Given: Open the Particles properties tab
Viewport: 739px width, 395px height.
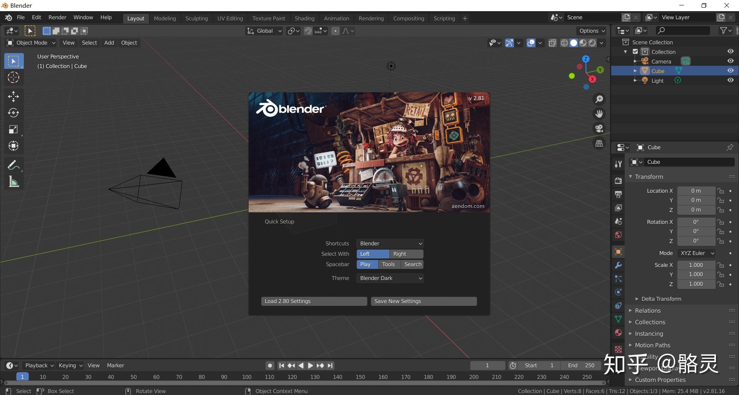Looking at the screenshot, I should (x=618, y=279).
